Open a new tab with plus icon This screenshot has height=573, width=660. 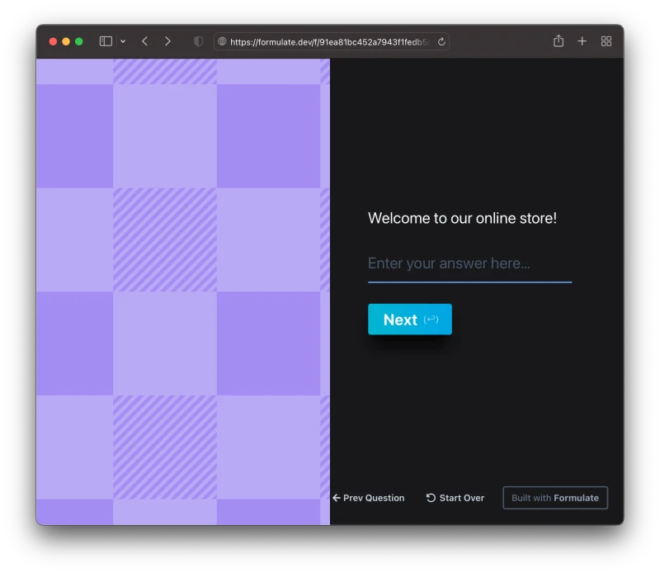tap(582, 41)
